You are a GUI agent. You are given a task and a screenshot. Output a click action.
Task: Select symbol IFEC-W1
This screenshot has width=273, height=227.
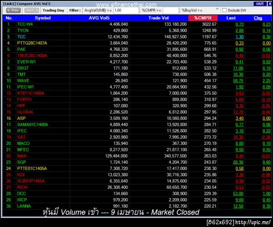25,87
